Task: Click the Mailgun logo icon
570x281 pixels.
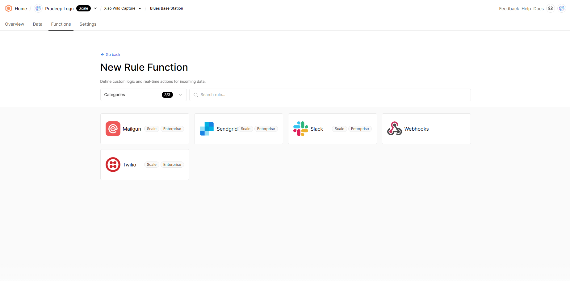Action: [x=113, y=129]
